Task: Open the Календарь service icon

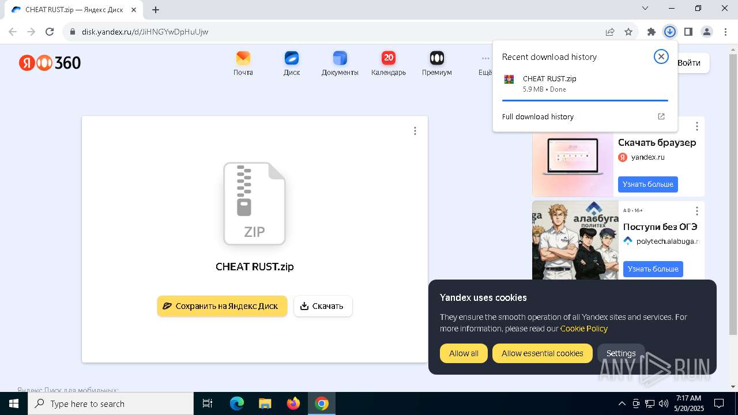Action: pos(388,63)
